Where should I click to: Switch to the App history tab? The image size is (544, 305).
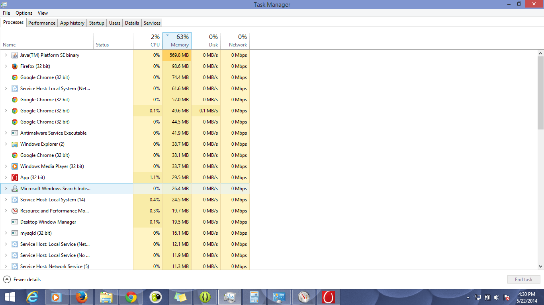coord(72,23)
